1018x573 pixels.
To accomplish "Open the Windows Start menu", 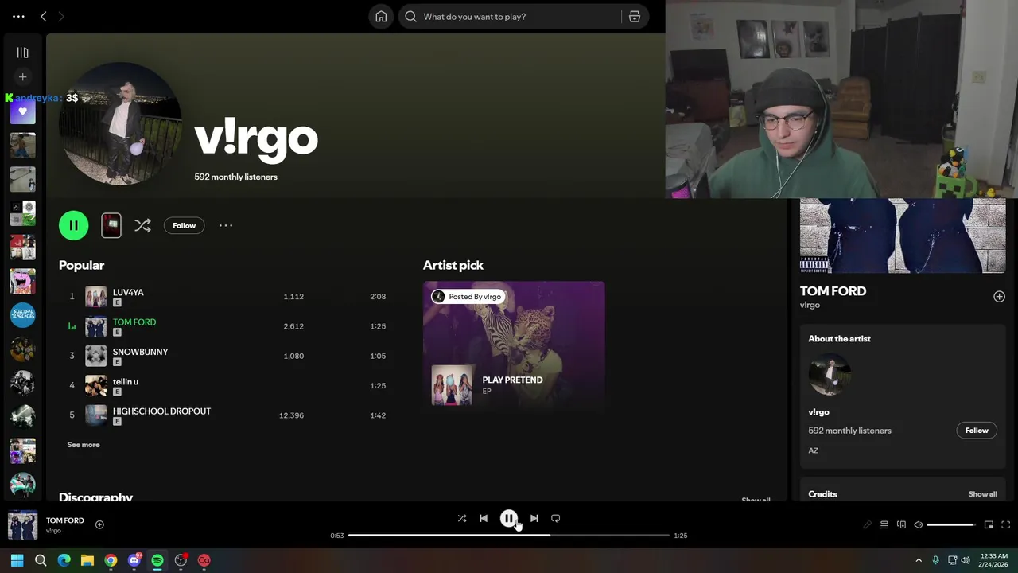I will tap(17, 560).
